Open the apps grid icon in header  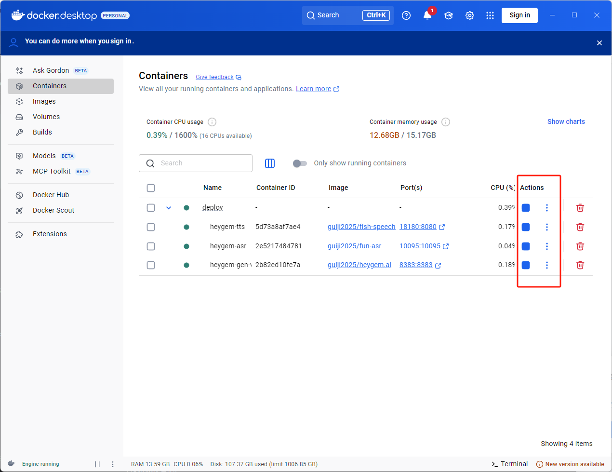click(490, 15)
